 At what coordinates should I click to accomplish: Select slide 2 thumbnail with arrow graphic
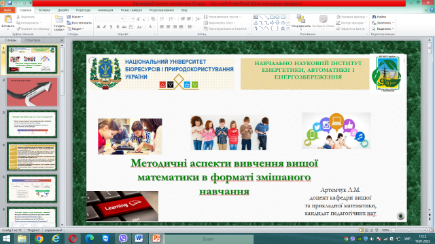(32, 92)
